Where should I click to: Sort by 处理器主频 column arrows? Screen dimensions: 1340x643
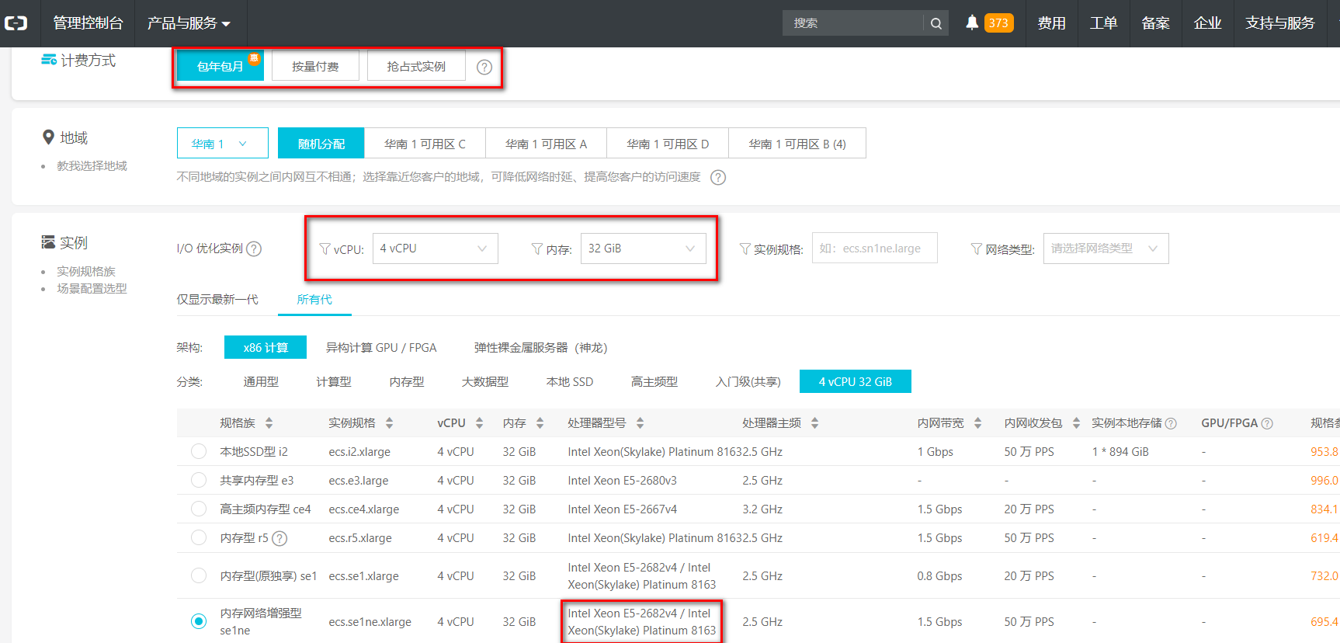[x=815, y=423]
